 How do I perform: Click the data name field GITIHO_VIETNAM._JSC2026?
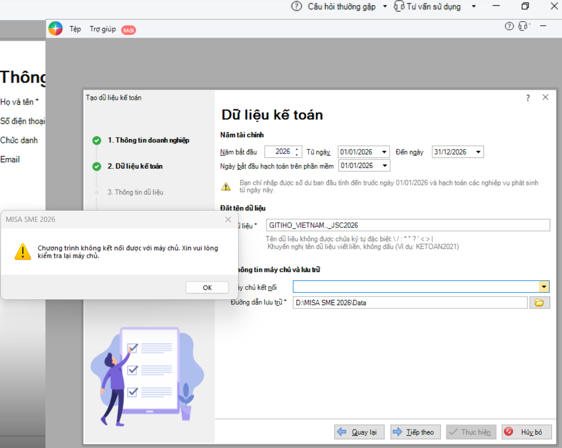408,225
